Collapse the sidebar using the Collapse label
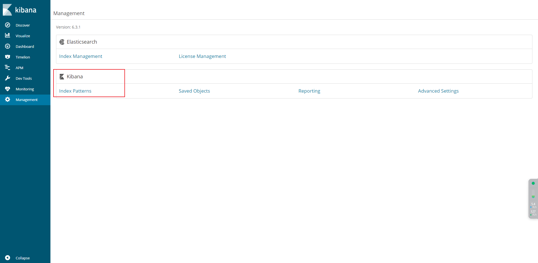 (x=23, y=258)
